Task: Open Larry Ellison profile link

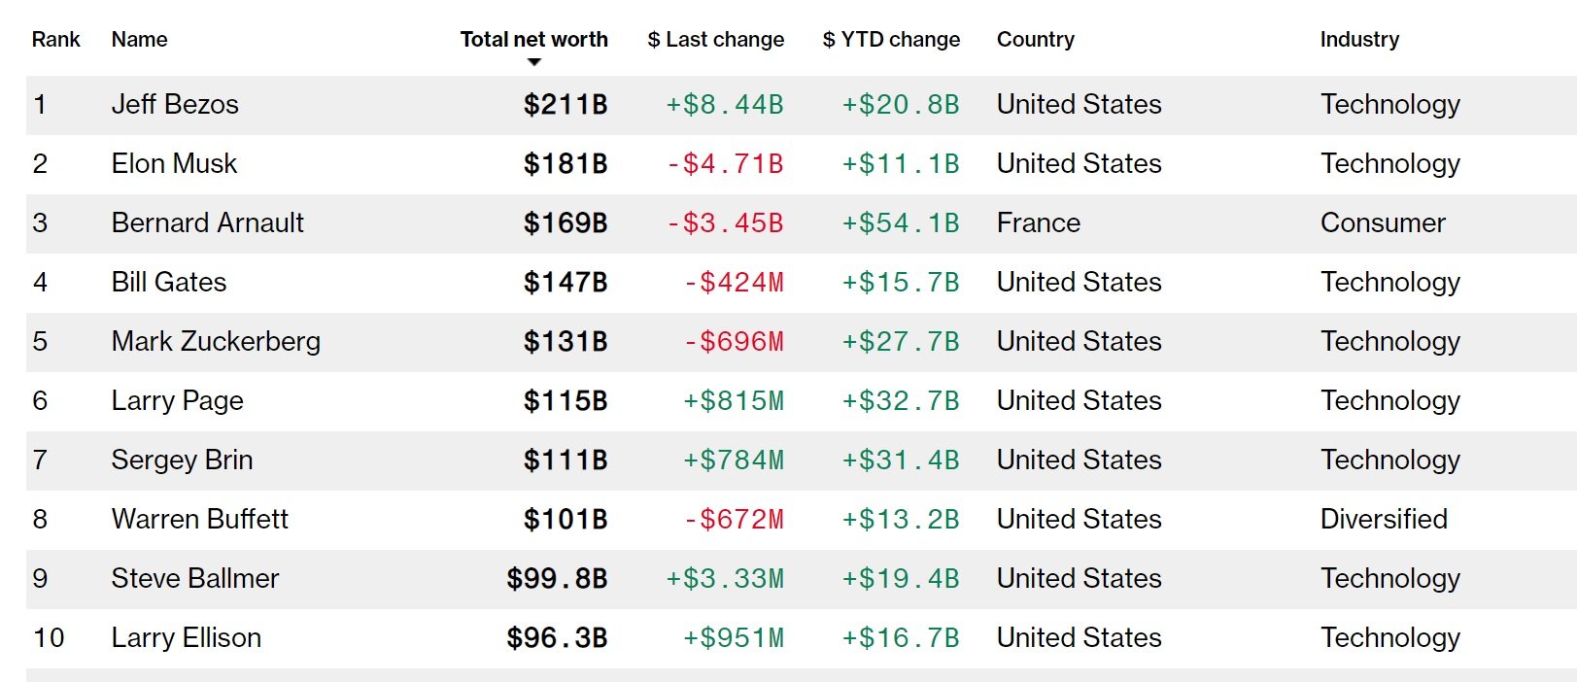Action: click(x=186, y=638)
